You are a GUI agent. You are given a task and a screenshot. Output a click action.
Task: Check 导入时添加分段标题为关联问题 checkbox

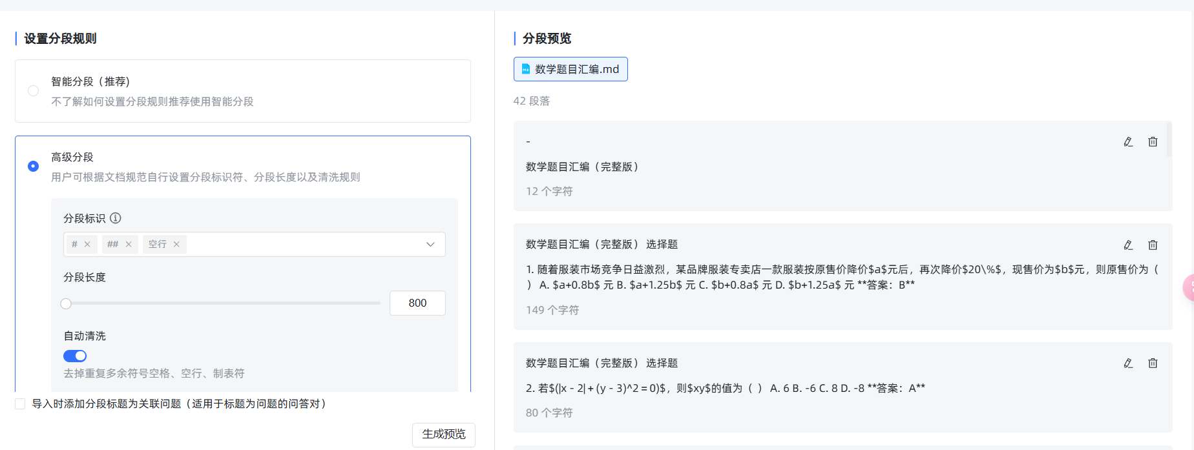pyautogui.click(x=20, y=404)
